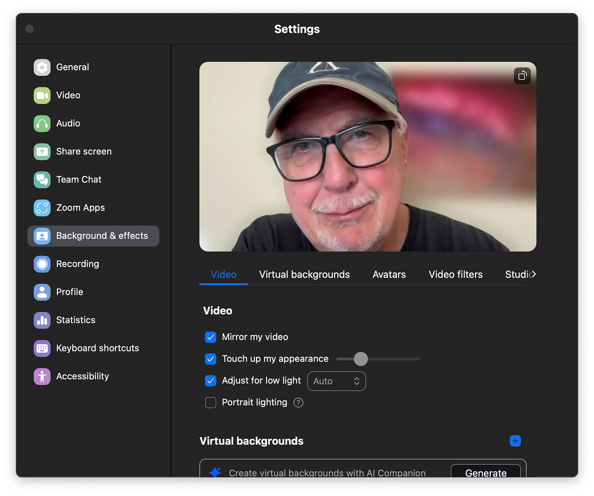
Task: Click Accessibility label in sidebar
Action: (83, 376)
